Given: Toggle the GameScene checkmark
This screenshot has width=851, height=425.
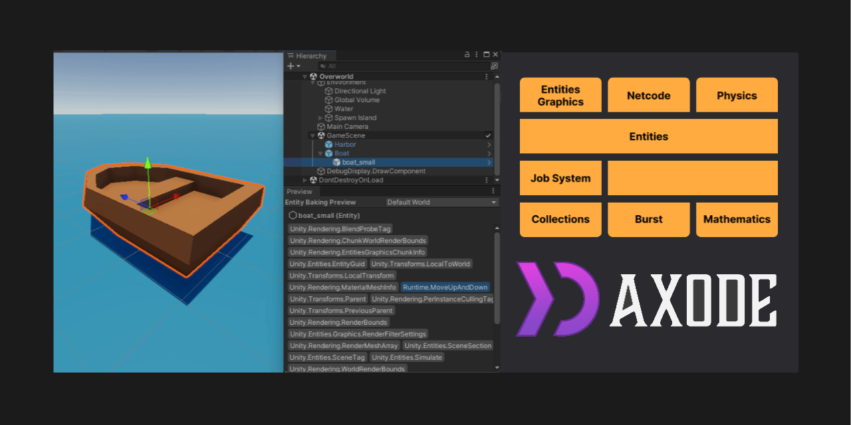Looking at the screenshot, I should 489,135.
